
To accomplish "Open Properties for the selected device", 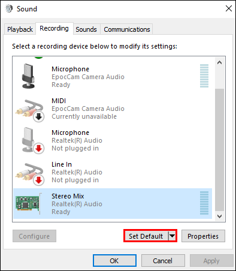I will click(x=203, y=236).
